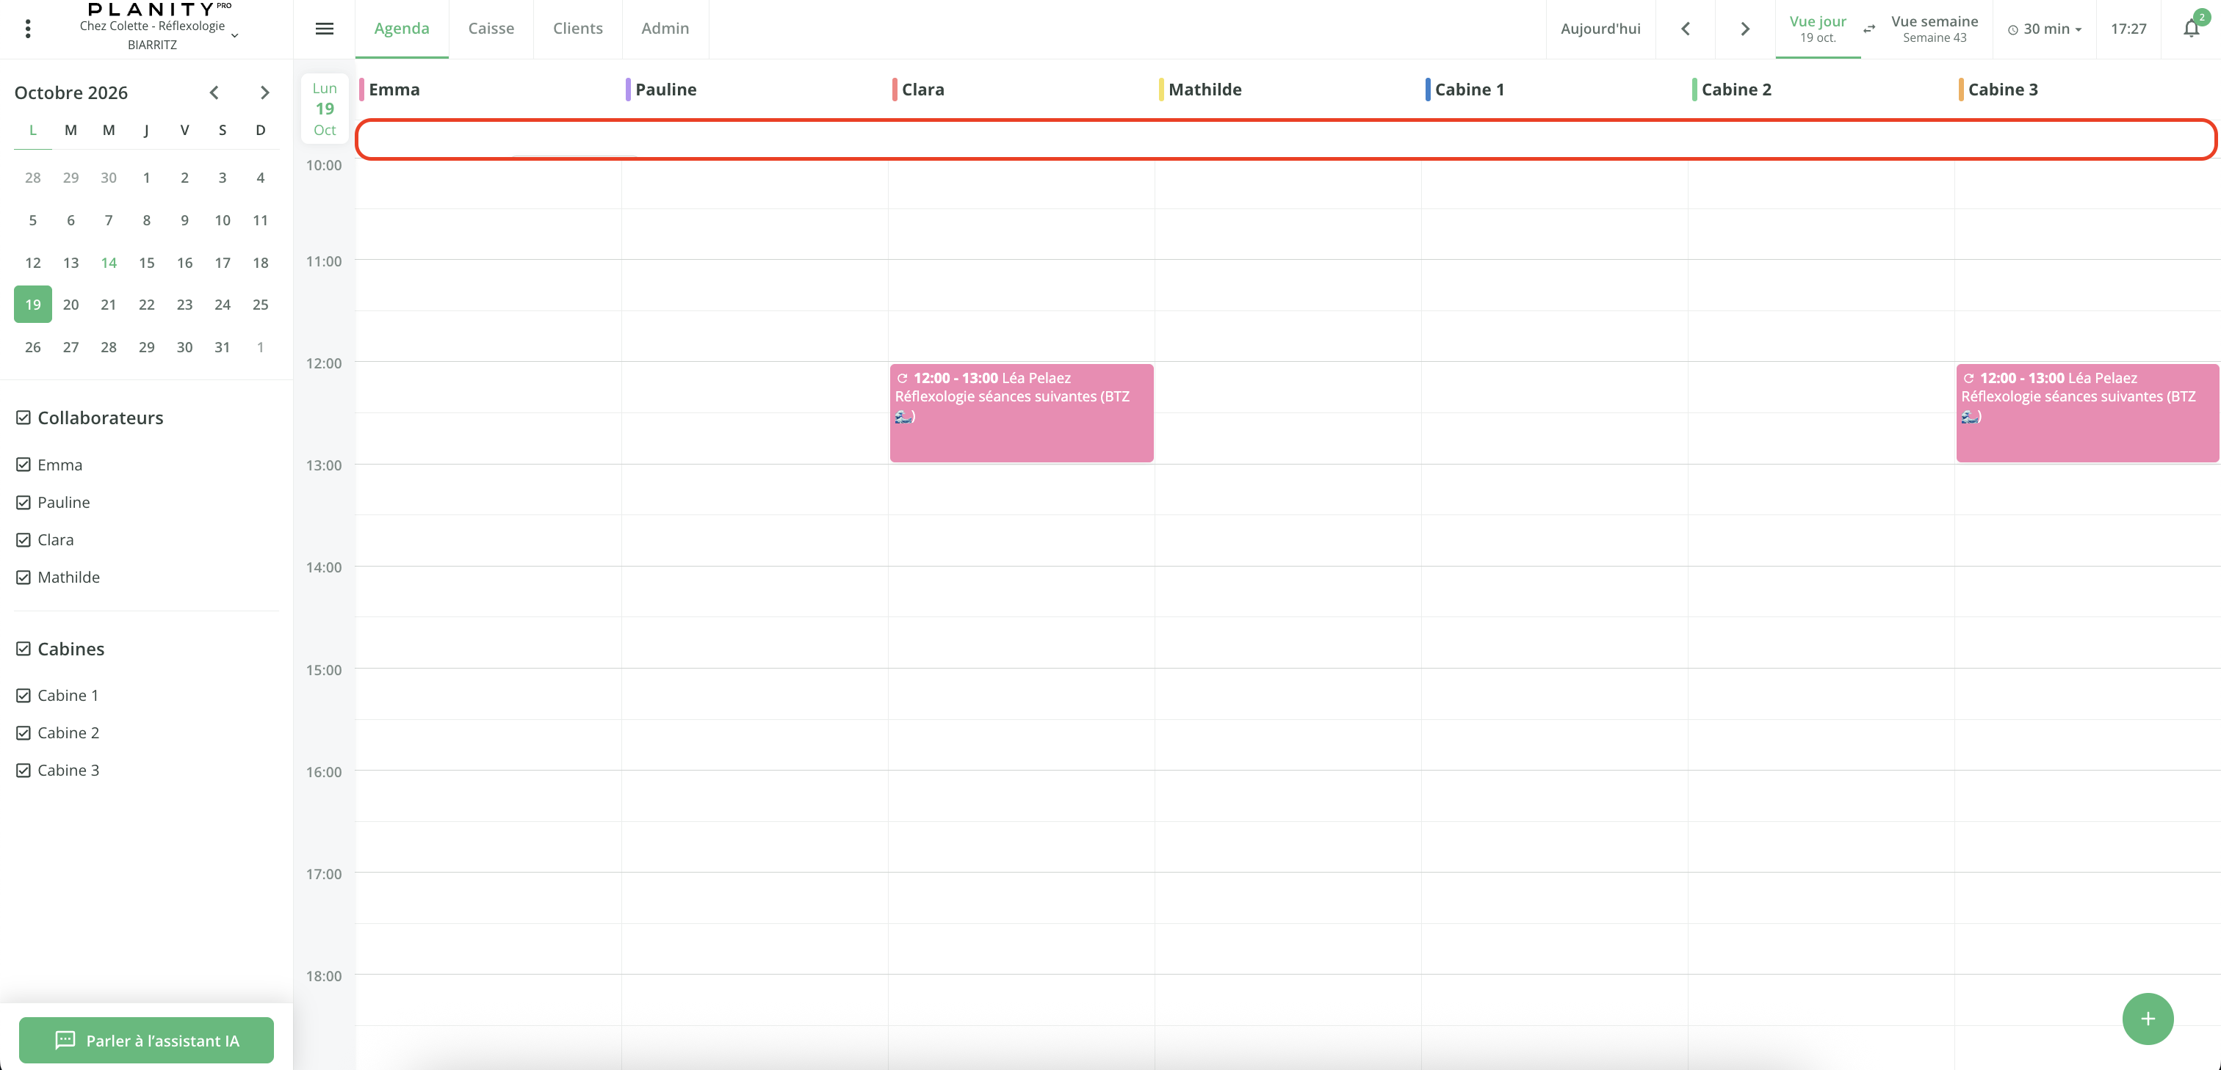This screenshot has width=2221, height=1070.
Task: Select October 19 in mini calendar
Action: (x=33, y=304)
